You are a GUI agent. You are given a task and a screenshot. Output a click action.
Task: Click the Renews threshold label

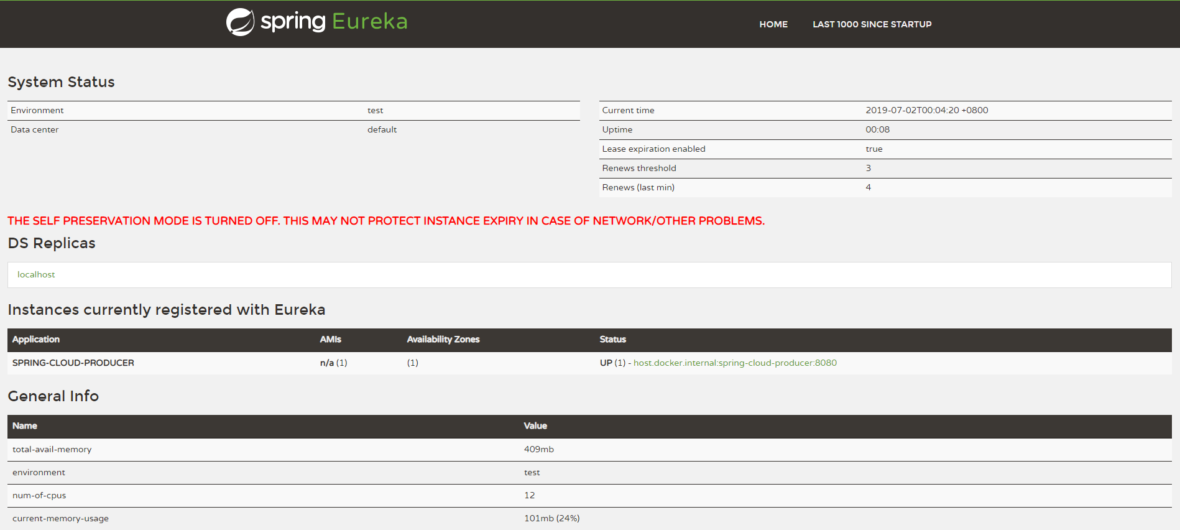click(639, 168)
